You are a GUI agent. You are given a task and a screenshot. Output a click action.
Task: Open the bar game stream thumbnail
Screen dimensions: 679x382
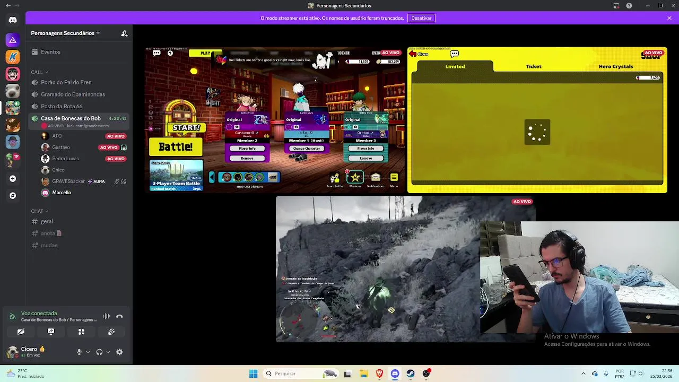tap(274, 119)
